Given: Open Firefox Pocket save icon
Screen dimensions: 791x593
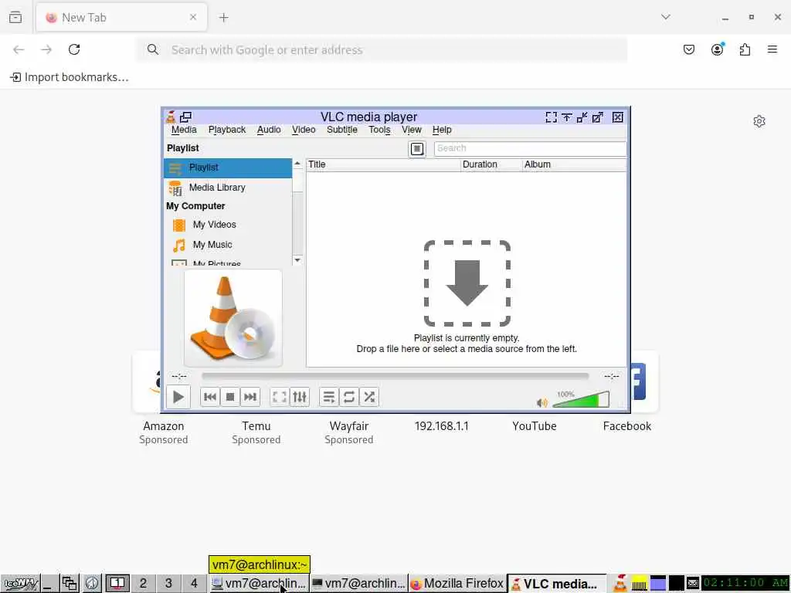Looking at the screenshot, I should click(689, 49).
